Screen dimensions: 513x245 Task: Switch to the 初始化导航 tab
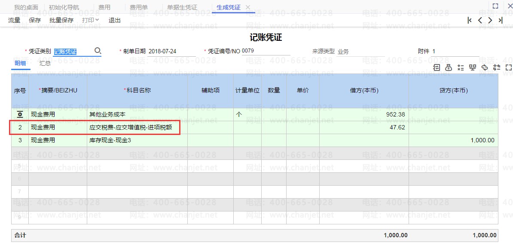pyautogui.click(x=64, y=7)
